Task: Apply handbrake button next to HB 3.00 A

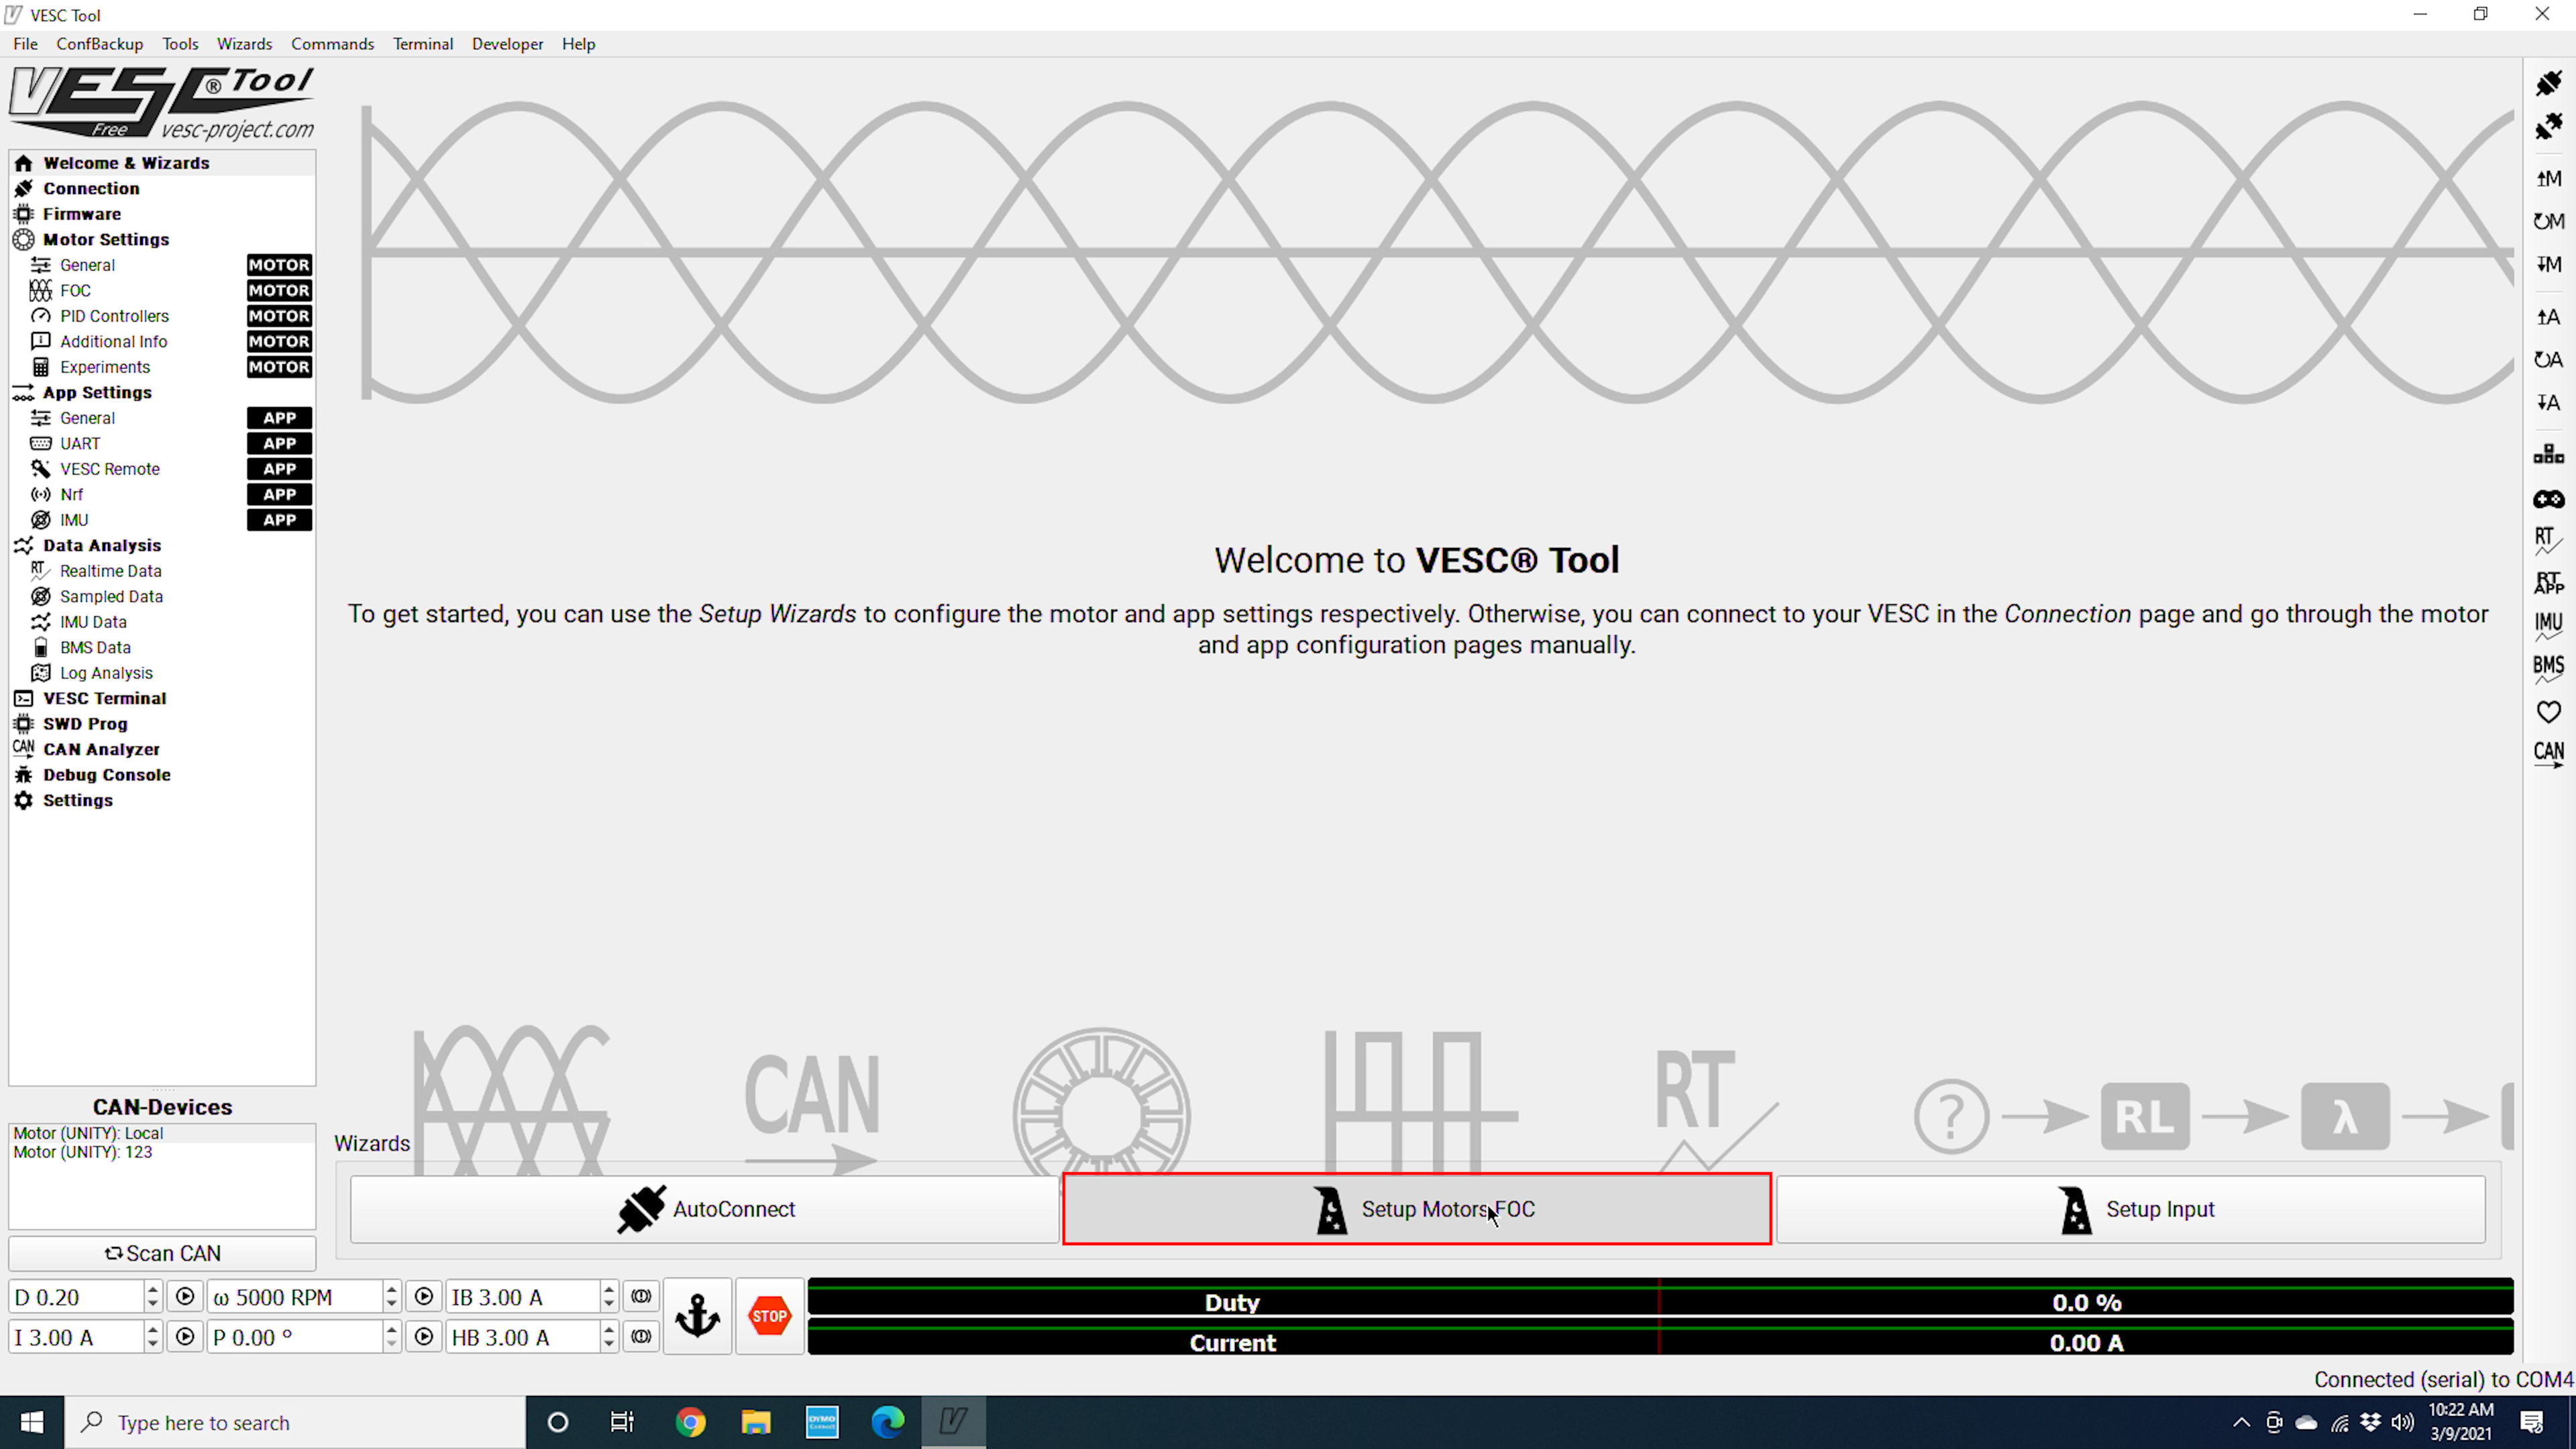Action: click(x=641, y=1336)
